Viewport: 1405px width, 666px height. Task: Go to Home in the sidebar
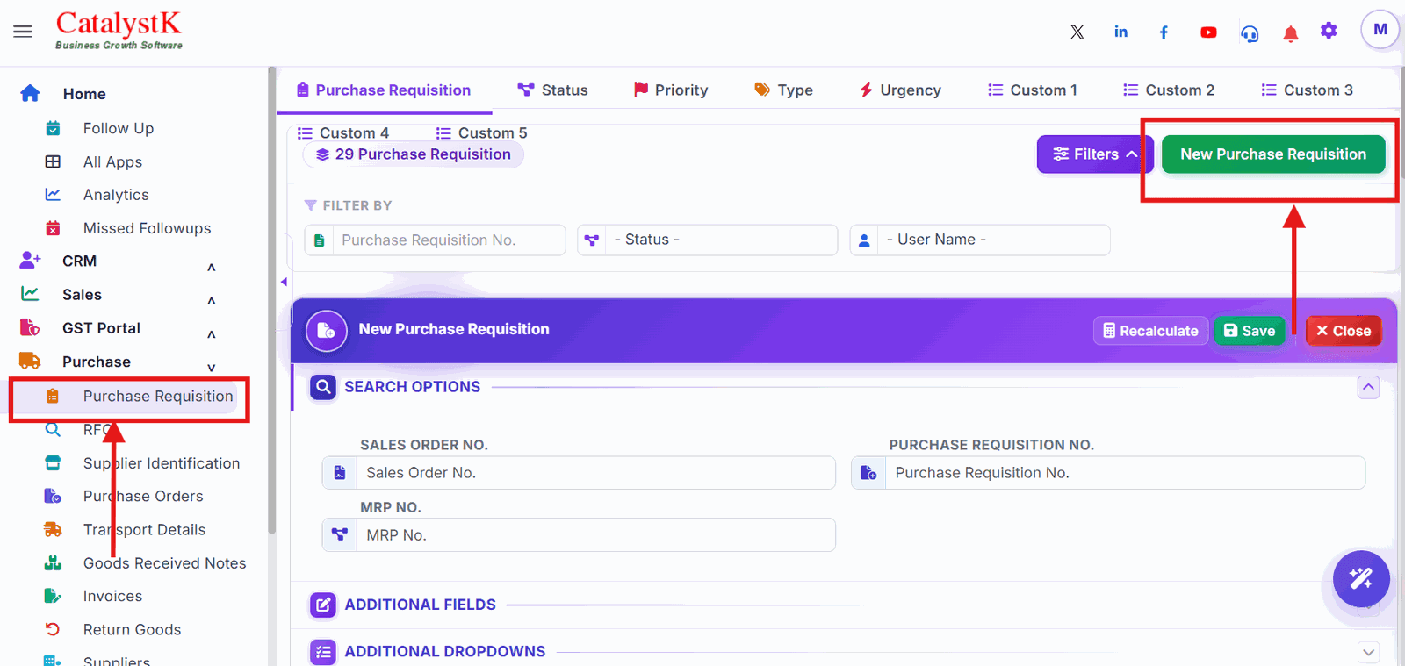point(84,94)
